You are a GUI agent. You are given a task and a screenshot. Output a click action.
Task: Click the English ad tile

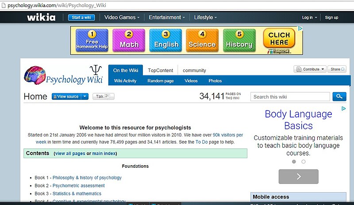[x=165, y=40]
